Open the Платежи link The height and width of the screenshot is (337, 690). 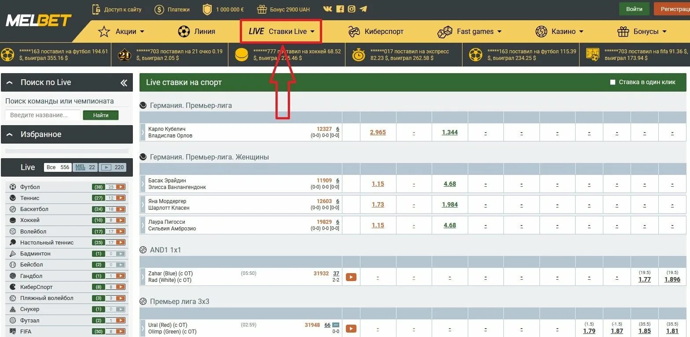[179, 9]
